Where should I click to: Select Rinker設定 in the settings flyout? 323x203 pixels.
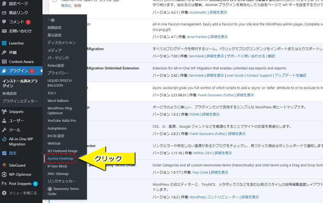pos(56,66)
